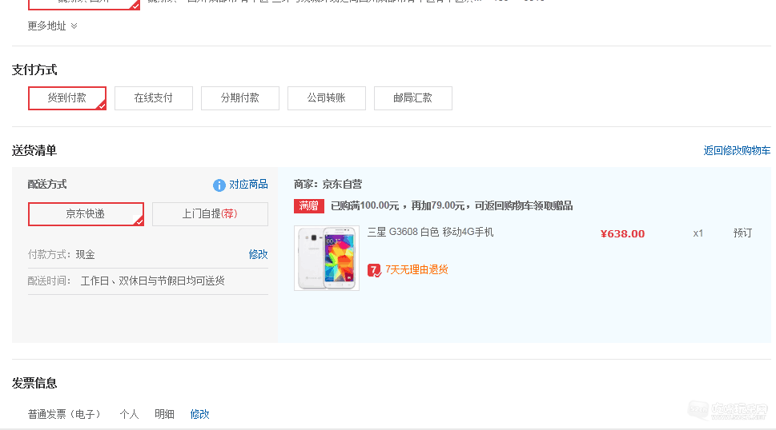Click the 7天无理由退货 text
The width and height of the screenshot is (776, 430).
coord(416,269)
